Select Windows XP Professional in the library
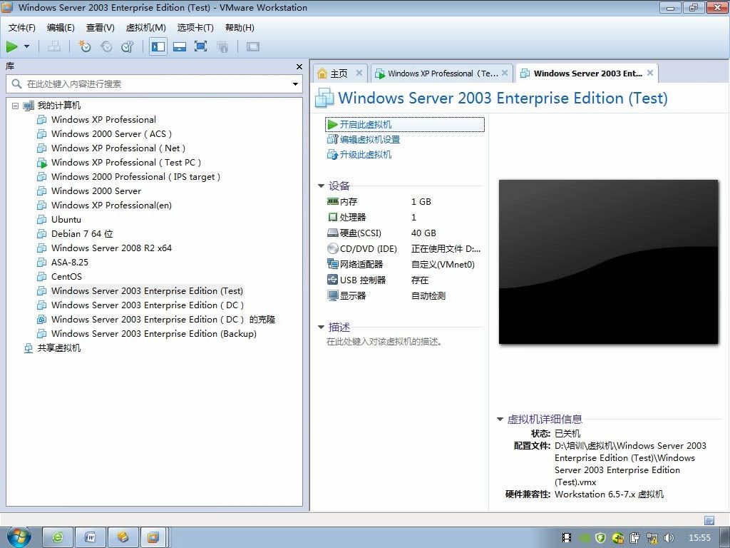 [x=103, y=120]
